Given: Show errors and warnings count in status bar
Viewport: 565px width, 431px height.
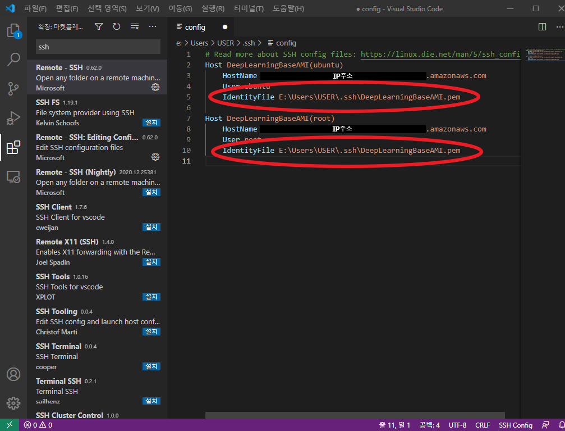Looking at the screenshot, I should point(38,425).
